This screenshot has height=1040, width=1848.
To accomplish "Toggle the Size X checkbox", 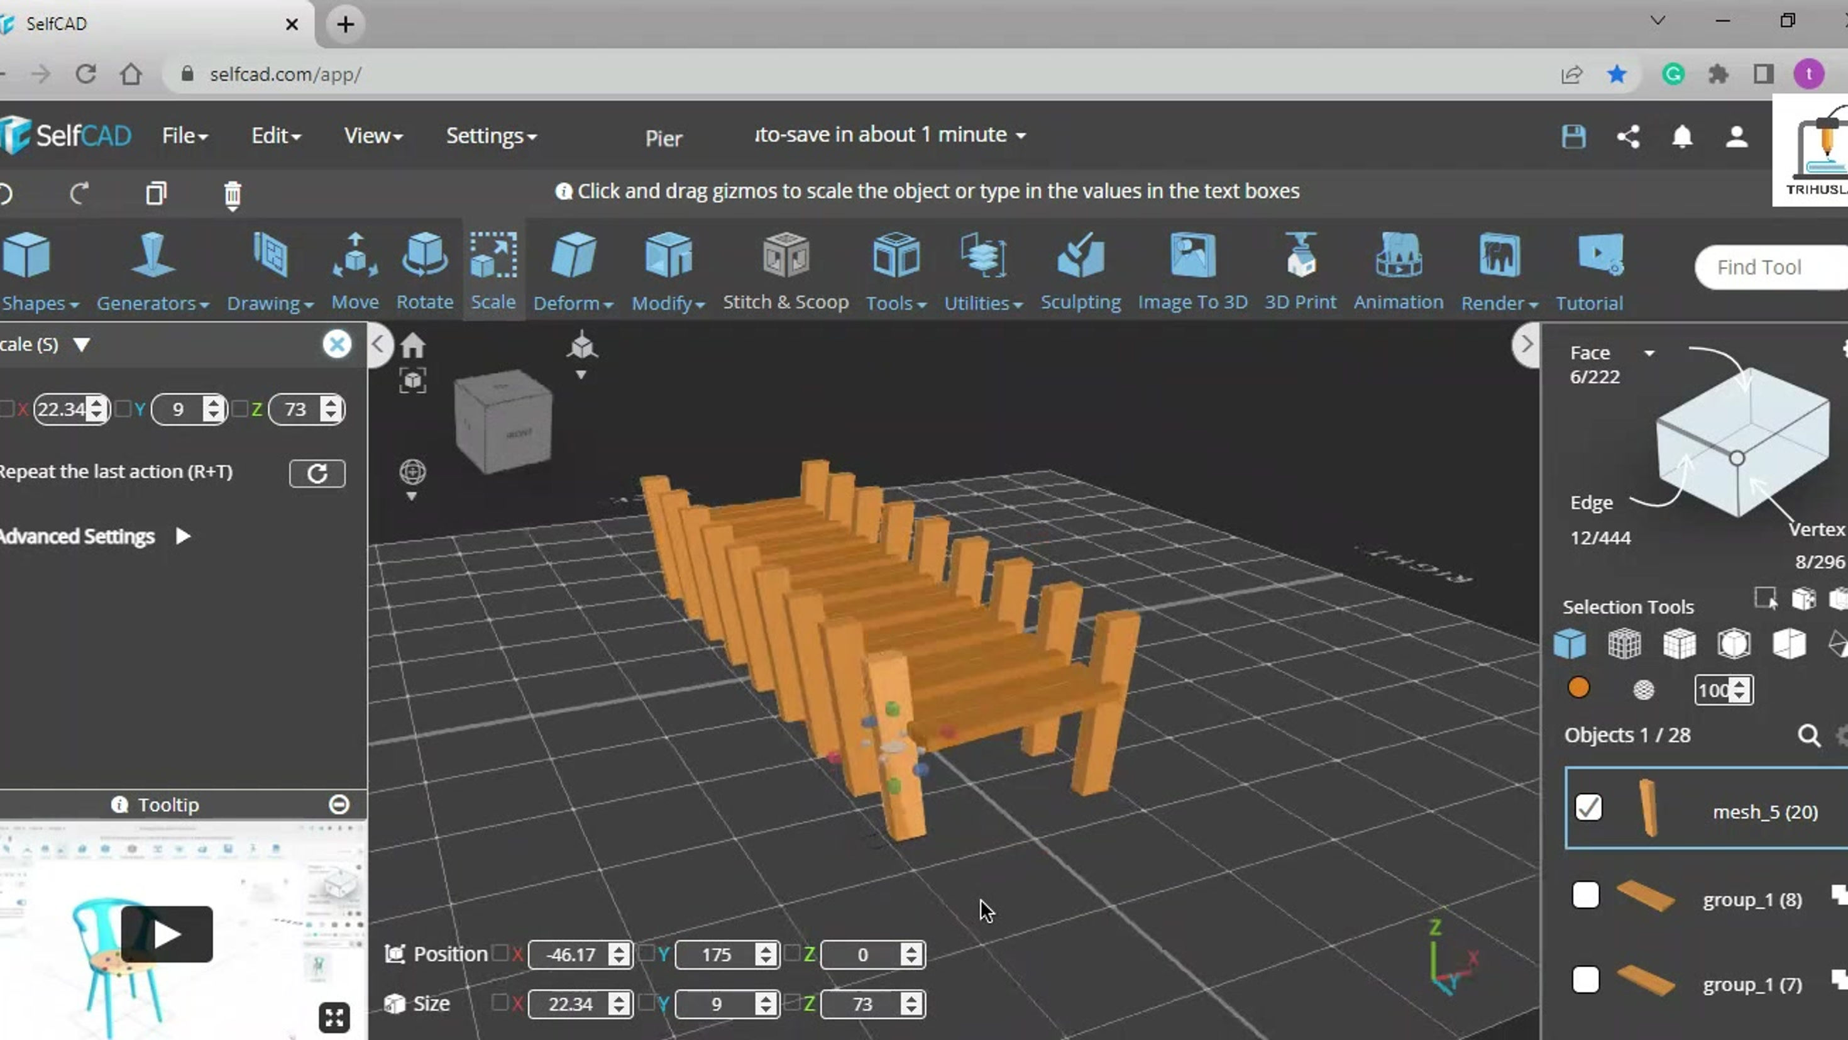I will click(500, 1003).
